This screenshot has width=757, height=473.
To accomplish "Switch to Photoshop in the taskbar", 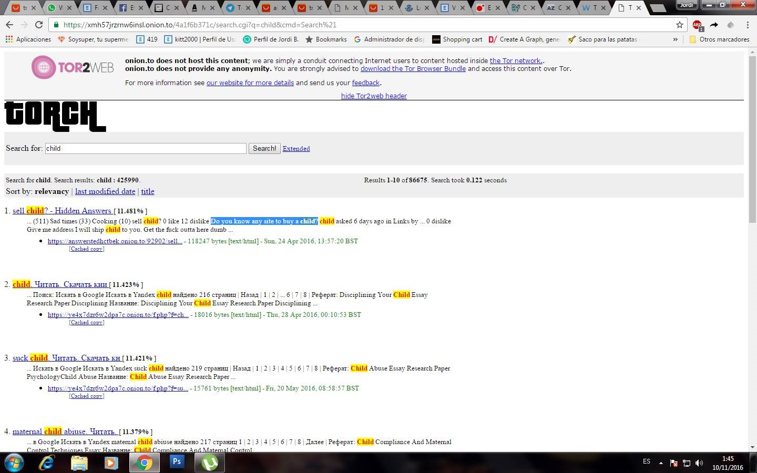I will pos(177,462).
